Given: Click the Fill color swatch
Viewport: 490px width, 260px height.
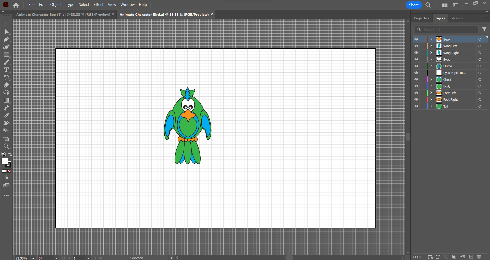Looking at the screenshot, I should point(5,161).
